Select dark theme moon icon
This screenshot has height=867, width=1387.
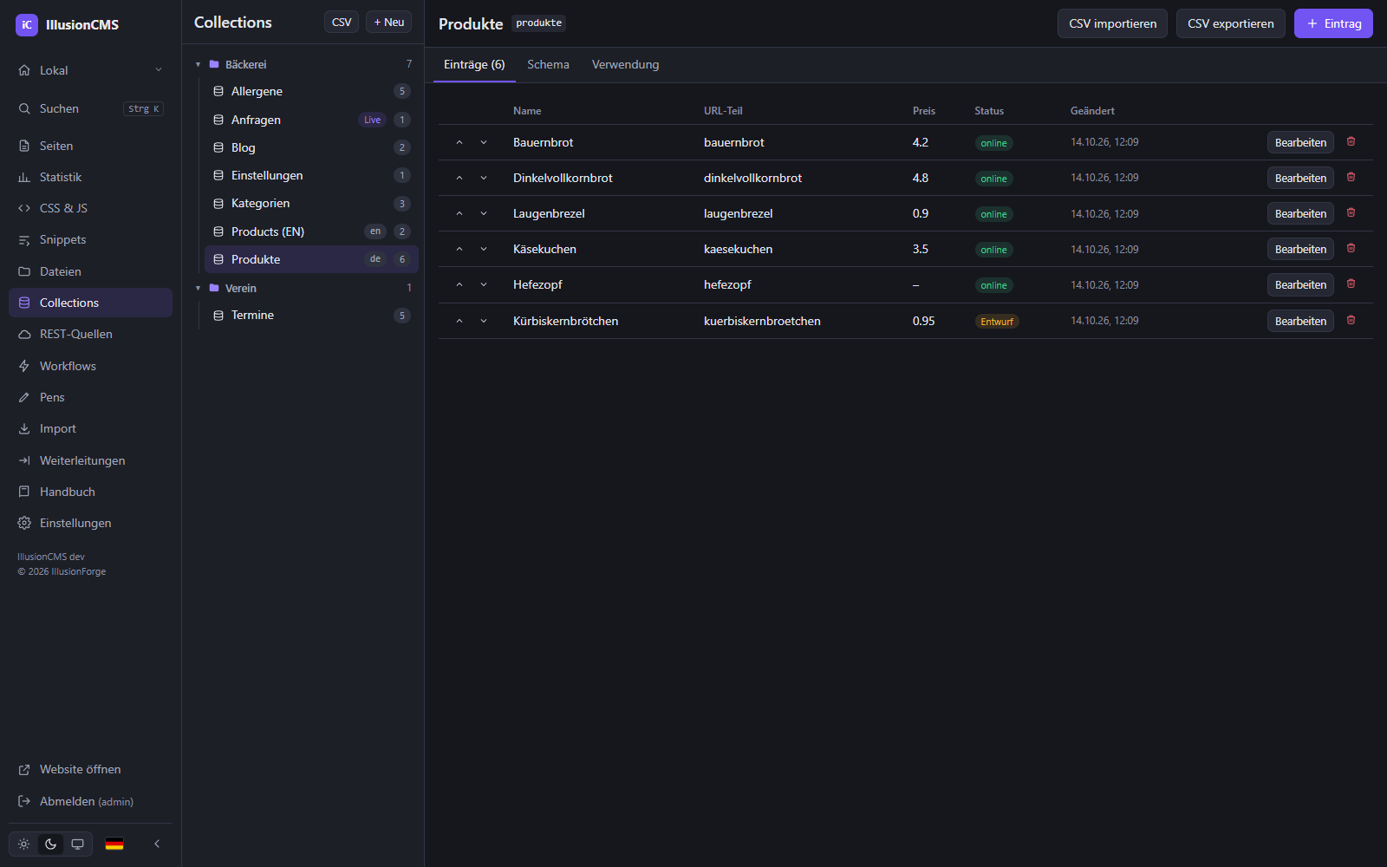click(51, 844)
